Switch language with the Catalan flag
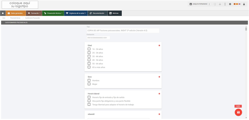 point(237,4)
